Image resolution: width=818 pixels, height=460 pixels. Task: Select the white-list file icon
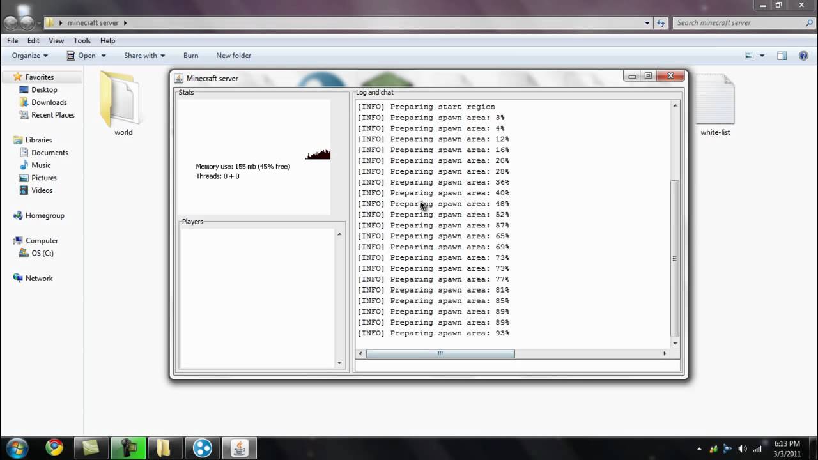pos(715,99)
